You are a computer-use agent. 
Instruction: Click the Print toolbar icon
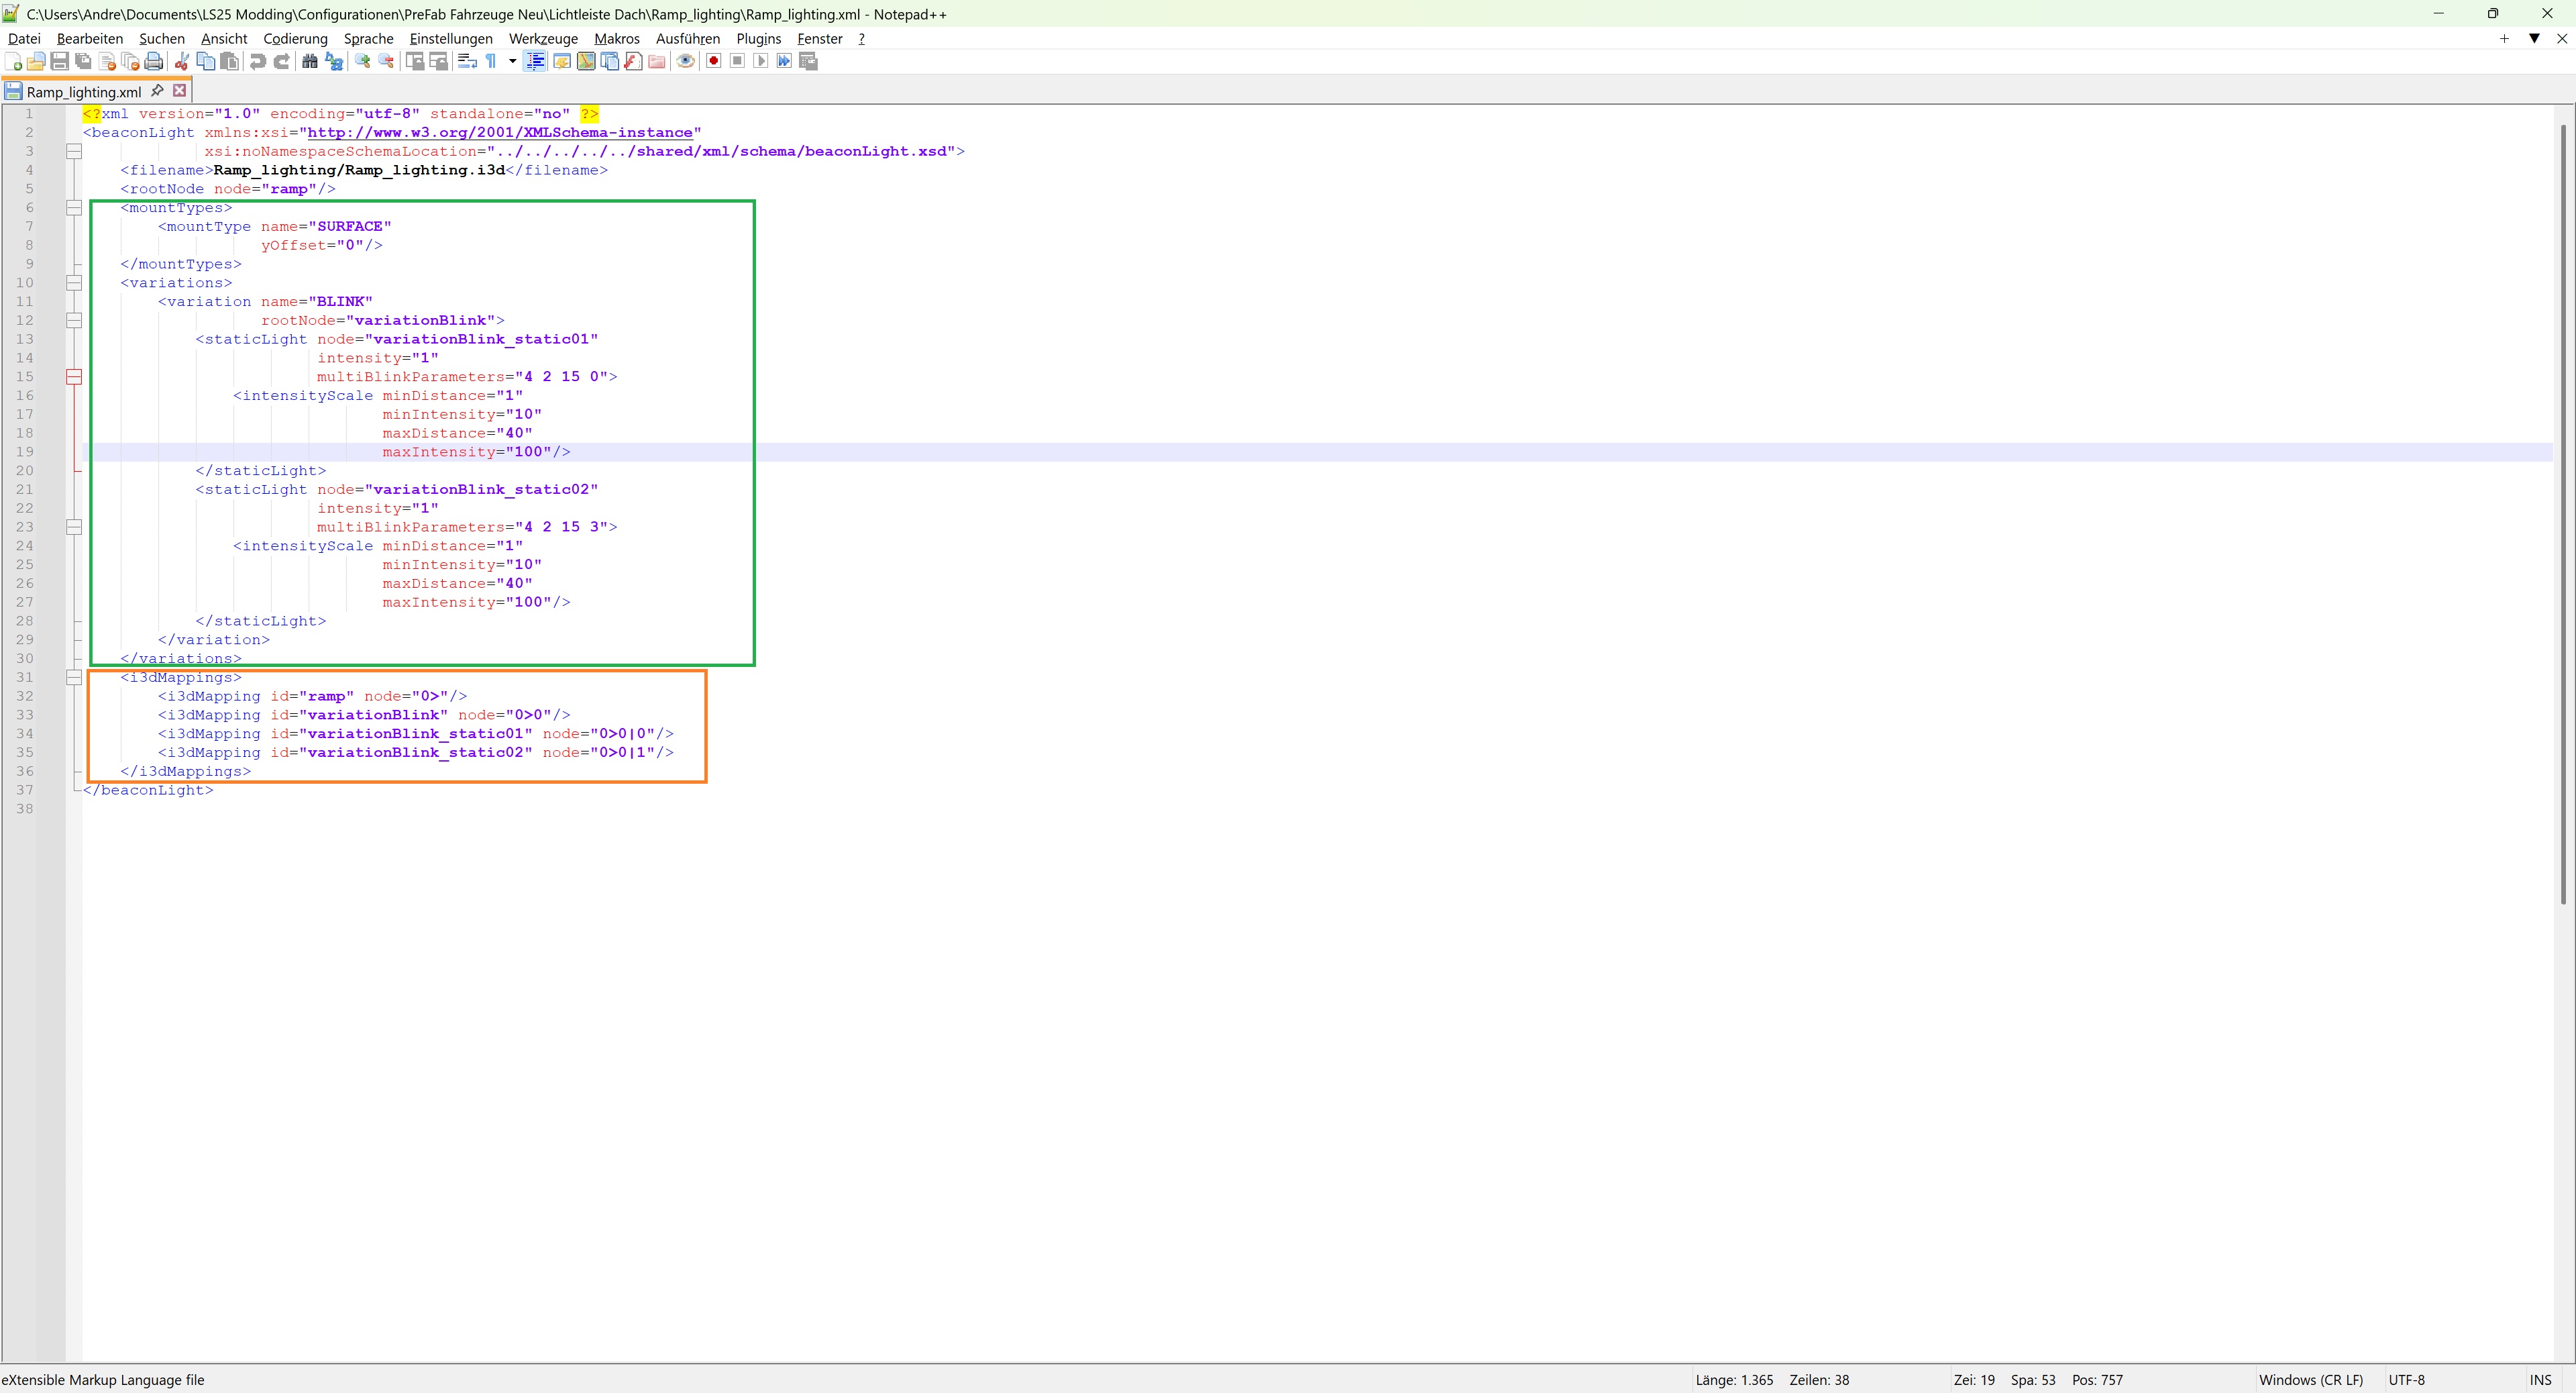154,62
